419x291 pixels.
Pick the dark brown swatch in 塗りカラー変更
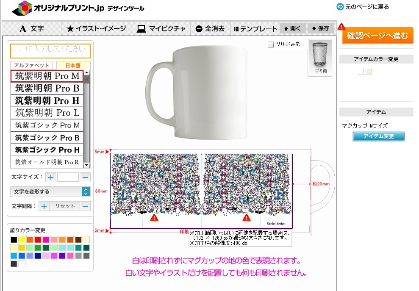(78, 240)
